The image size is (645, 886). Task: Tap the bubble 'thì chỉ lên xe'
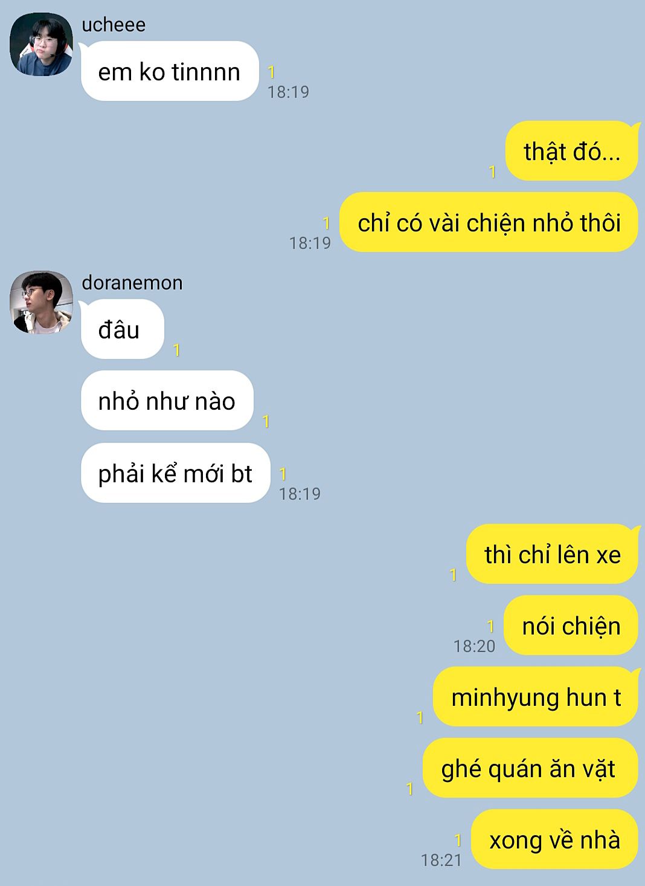click(552, 554)
